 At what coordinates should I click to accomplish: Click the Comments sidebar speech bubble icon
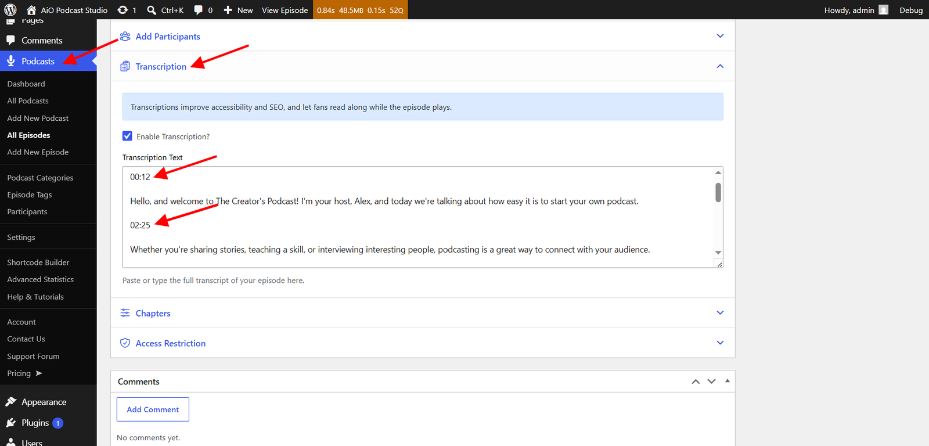click(x=11, y=40)
